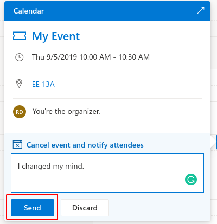Click the 10:30 AM end time
This screenshot has width=217, height=224.
(x=134, y=57)
